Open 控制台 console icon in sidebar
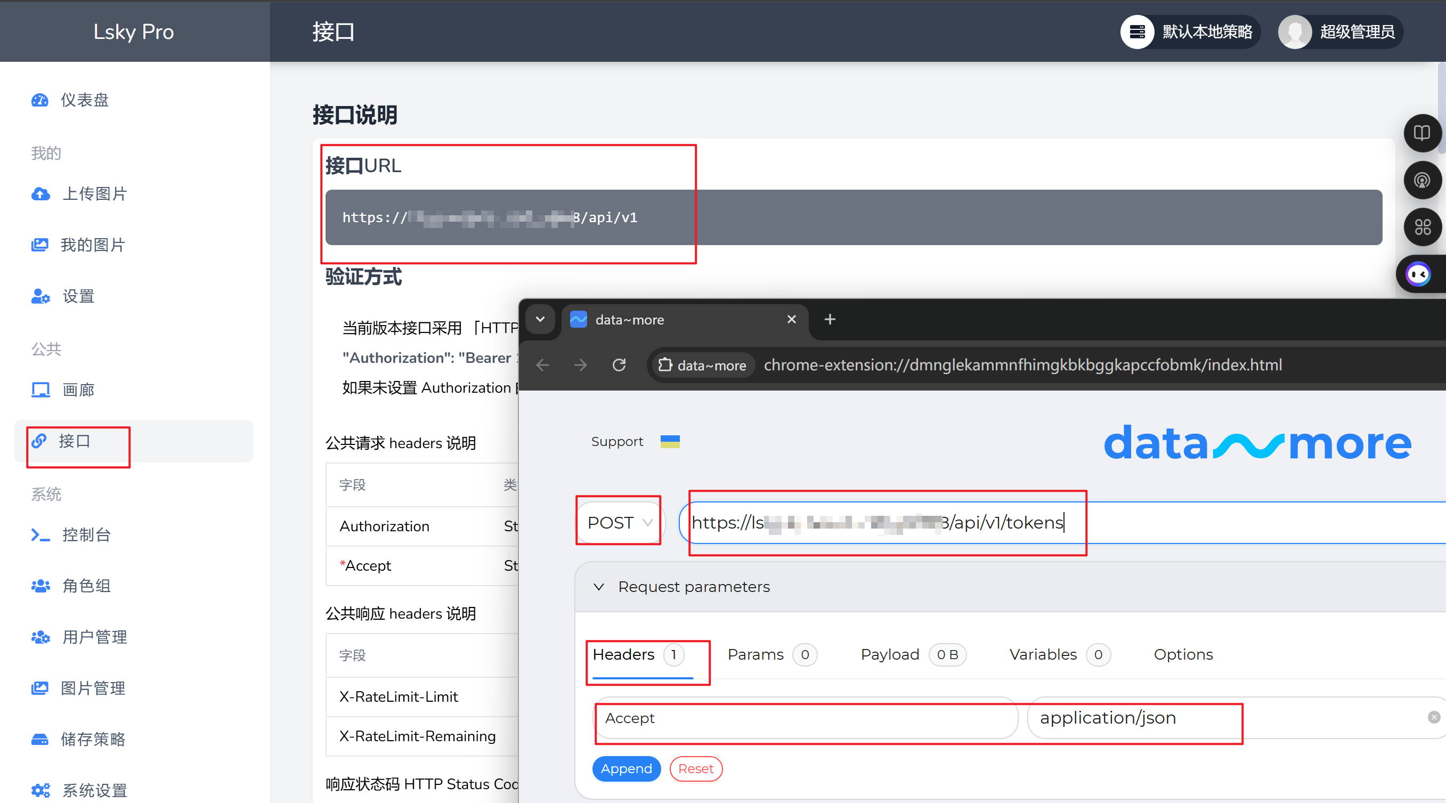The height and width of the screenshot is (803, 1446). [x=40, y=534]
